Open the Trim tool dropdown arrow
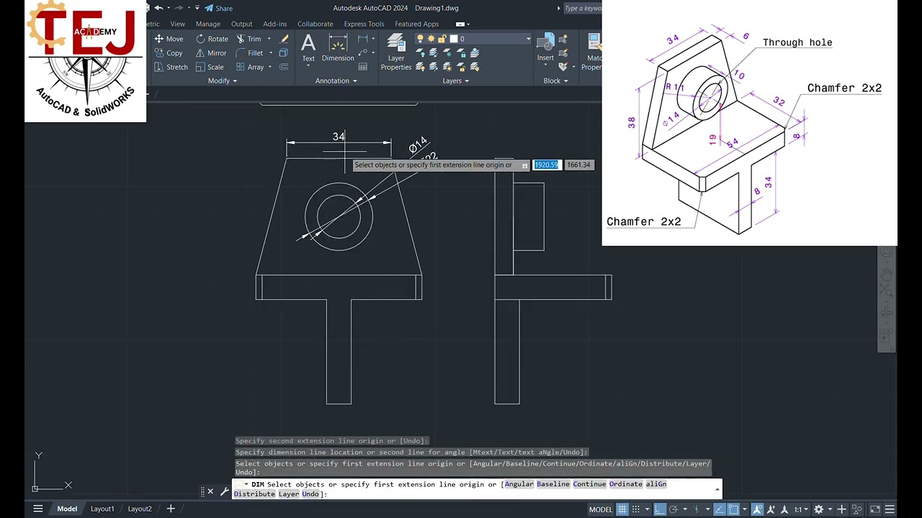 click(269, 39)
